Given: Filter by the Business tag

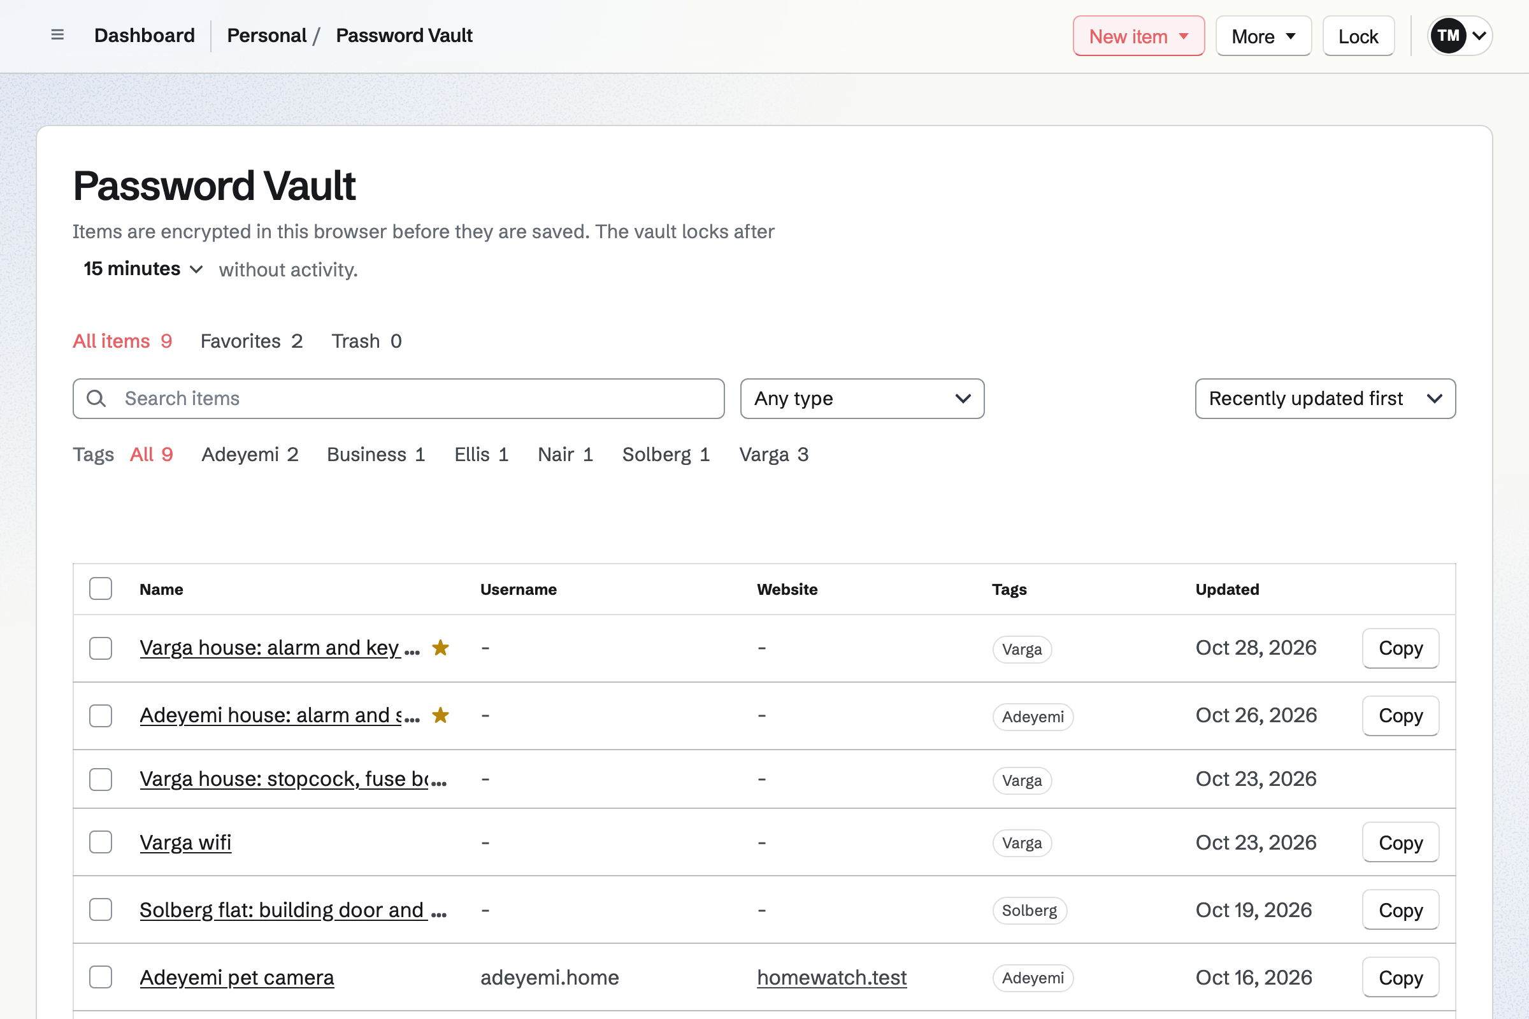Looking at the screenshot, I should point(376,454).
